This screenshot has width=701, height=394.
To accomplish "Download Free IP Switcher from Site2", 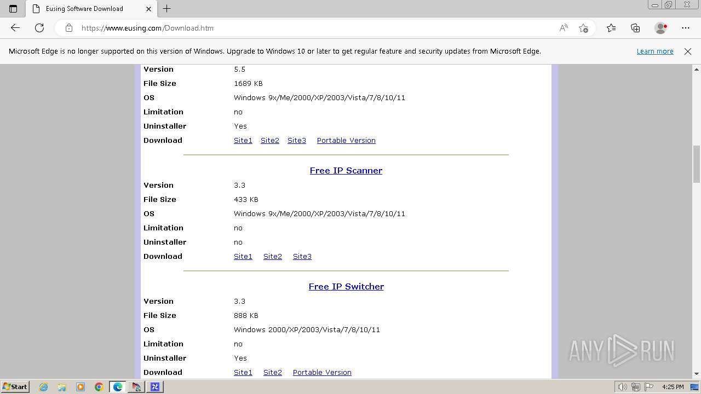I will click(273, 373).
